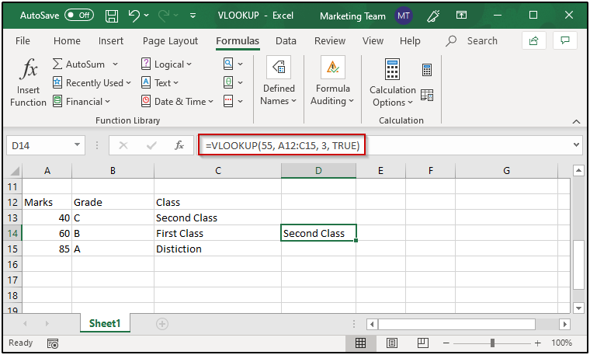This screenshot has width=590, height=355.
Task: Open Financial functions list
Action: tap(82, 101)
